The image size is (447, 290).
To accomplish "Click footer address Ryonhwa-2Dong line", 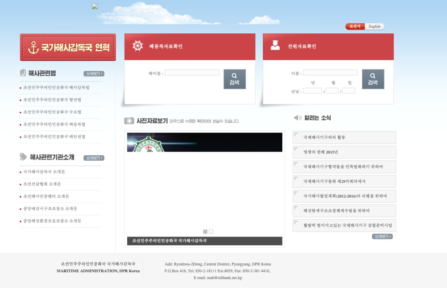I will pos(218,264).
